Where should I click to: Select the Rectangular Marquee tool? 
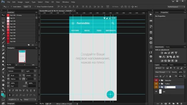tap(3, 19)
